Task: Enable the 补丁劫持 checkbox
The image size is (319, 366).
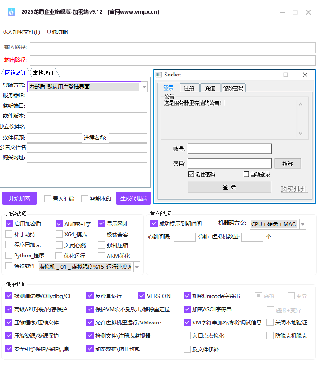Action: 9,234
